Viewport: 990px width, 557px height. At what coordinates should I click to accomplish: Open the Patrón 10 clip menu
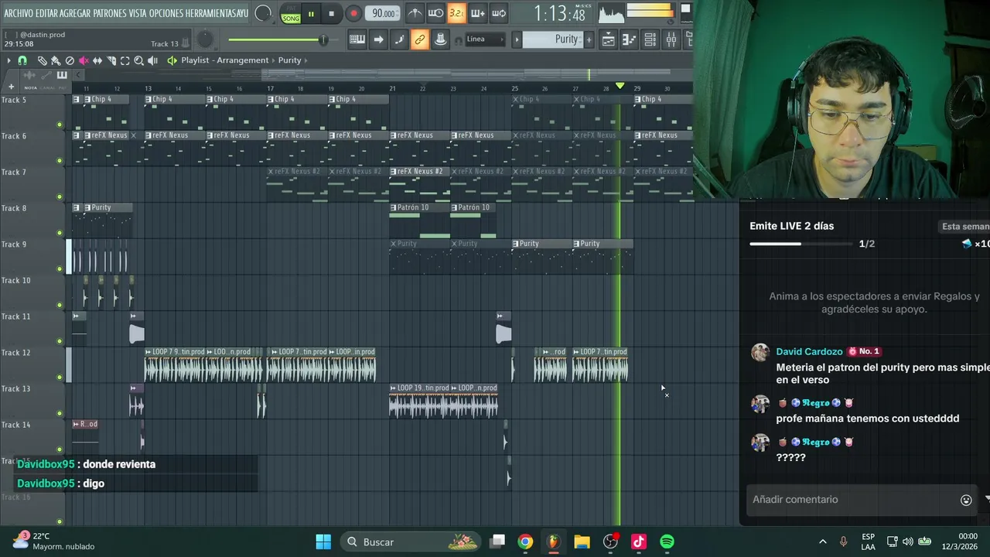pyautogui.click(x=393, y=207)
